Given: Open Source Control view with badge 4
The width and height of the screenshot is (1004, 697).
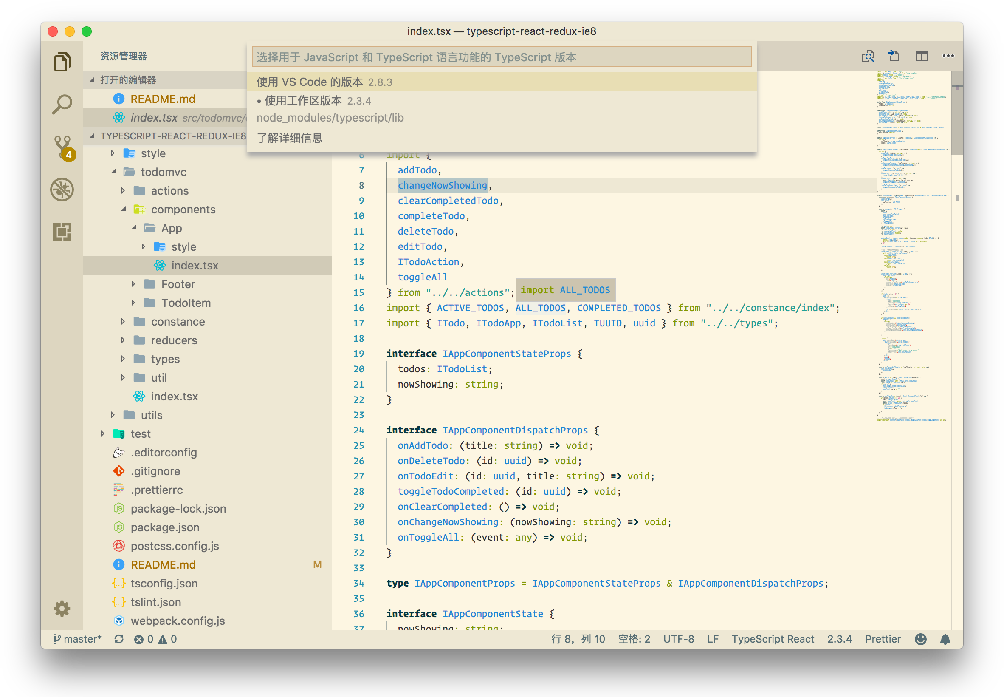Looking at the screenshot, I should click(62, 147).
